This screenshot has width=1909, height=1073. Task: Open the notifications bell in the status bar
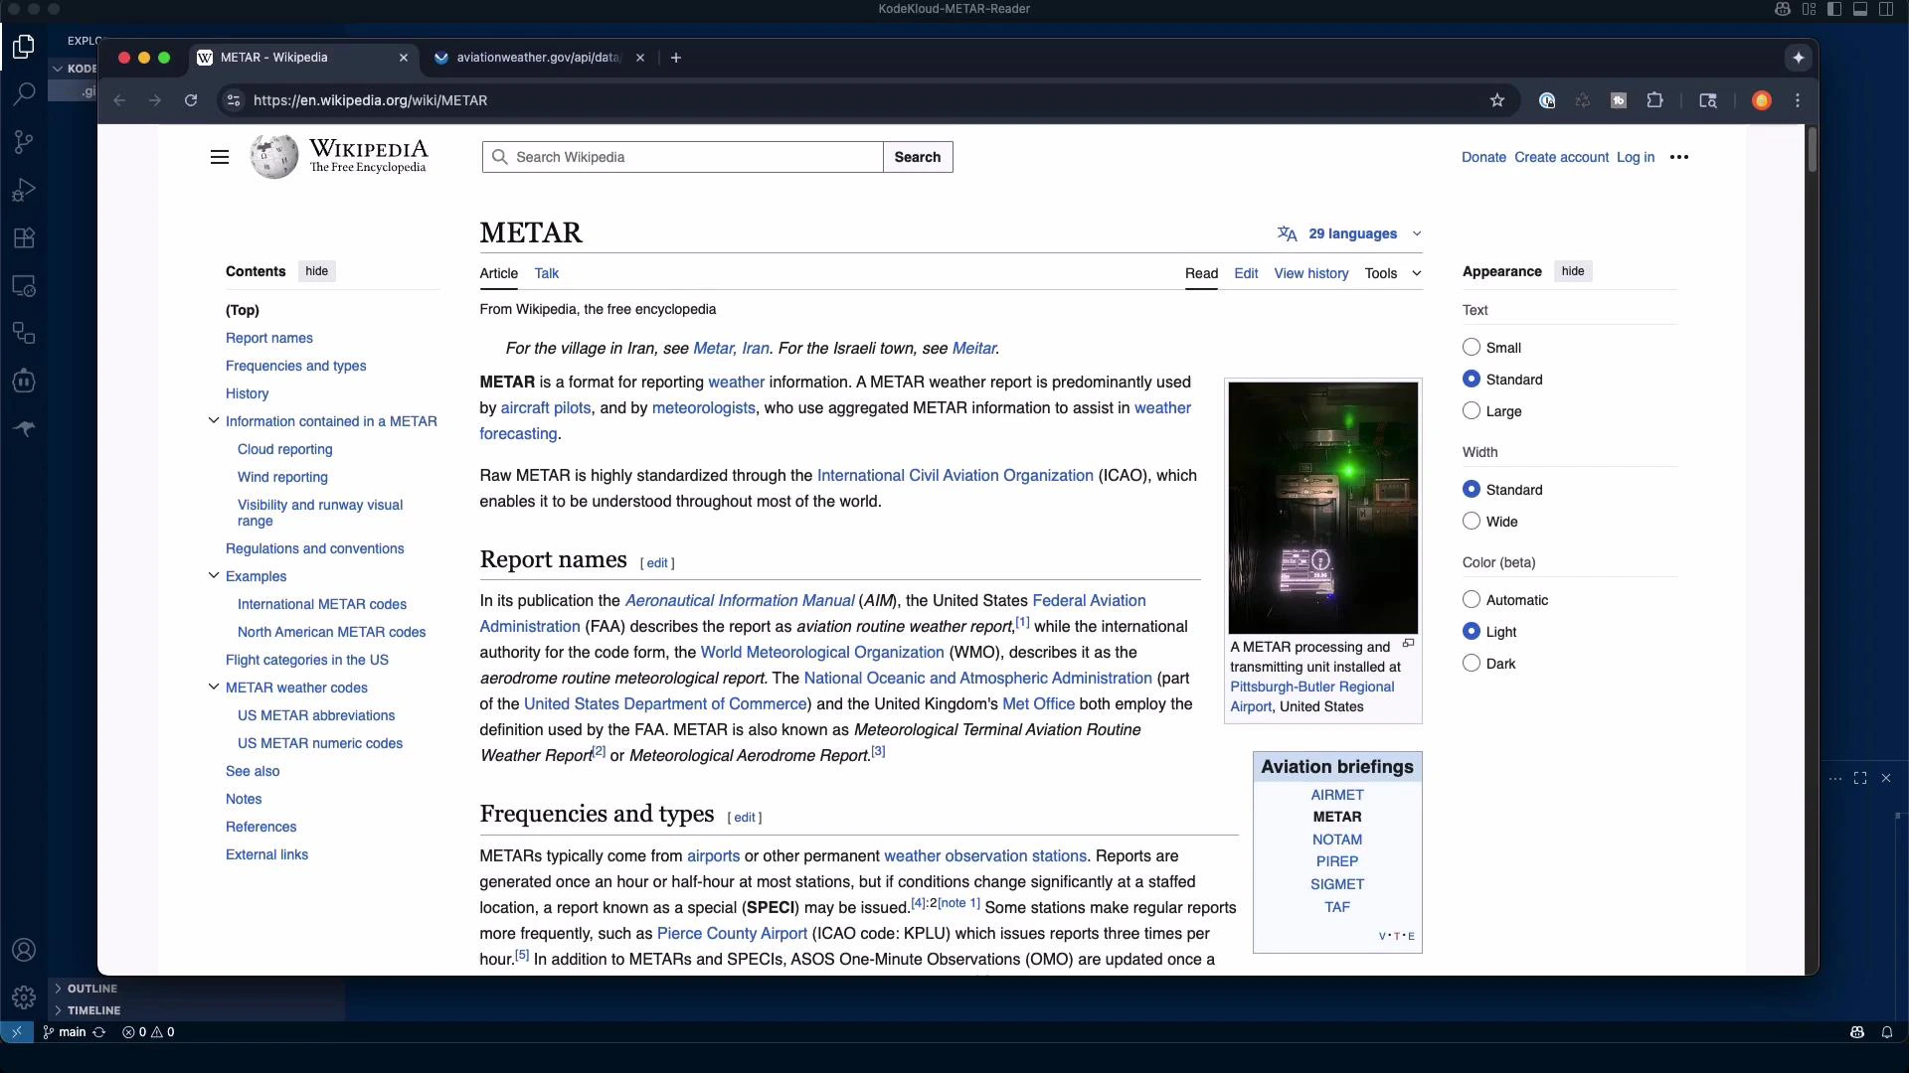pyautogui.click(x=1888, y=1032)
